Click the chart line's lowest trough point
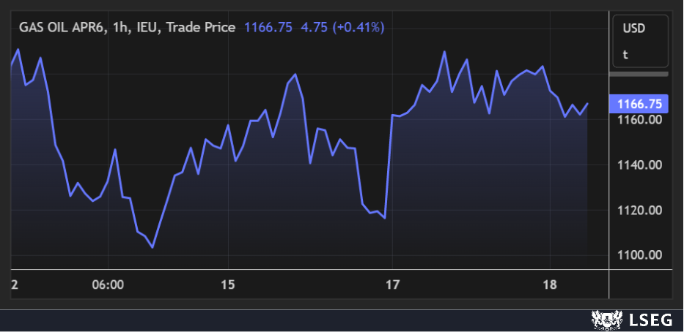 point(152,247)
